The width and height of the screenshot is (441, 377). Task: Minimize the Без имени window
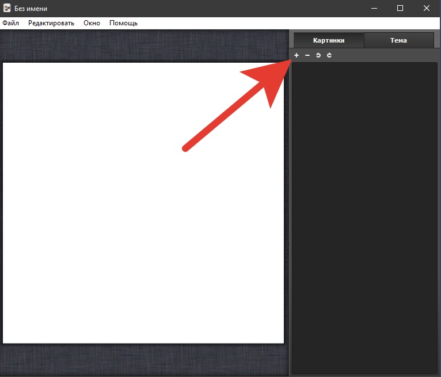[x=374, y=8]
